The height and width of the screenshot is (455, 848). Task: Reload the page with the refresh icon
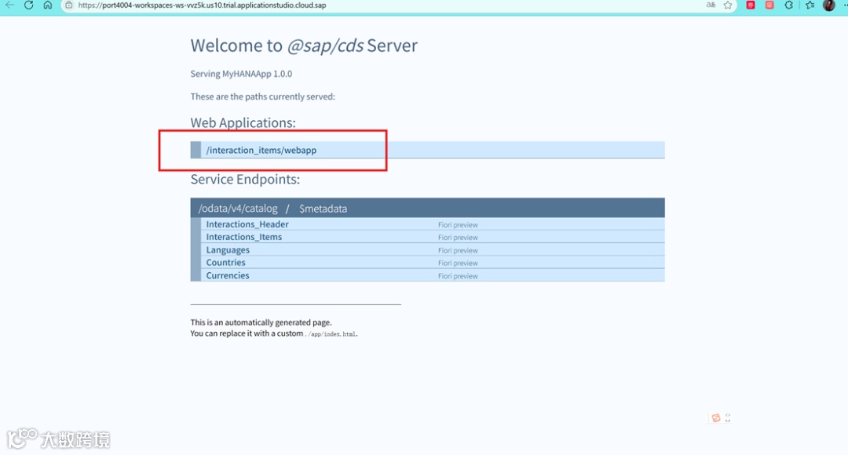29,5
